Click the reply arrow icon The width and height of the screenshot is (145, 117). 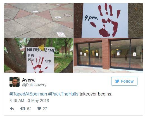point(12,109)
